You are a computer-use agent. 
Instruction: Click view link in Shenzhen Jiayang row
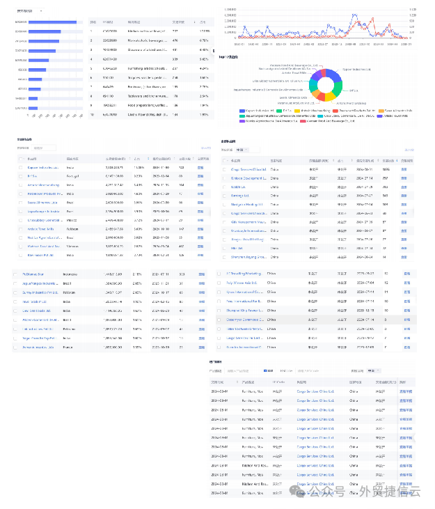point(404,257)
